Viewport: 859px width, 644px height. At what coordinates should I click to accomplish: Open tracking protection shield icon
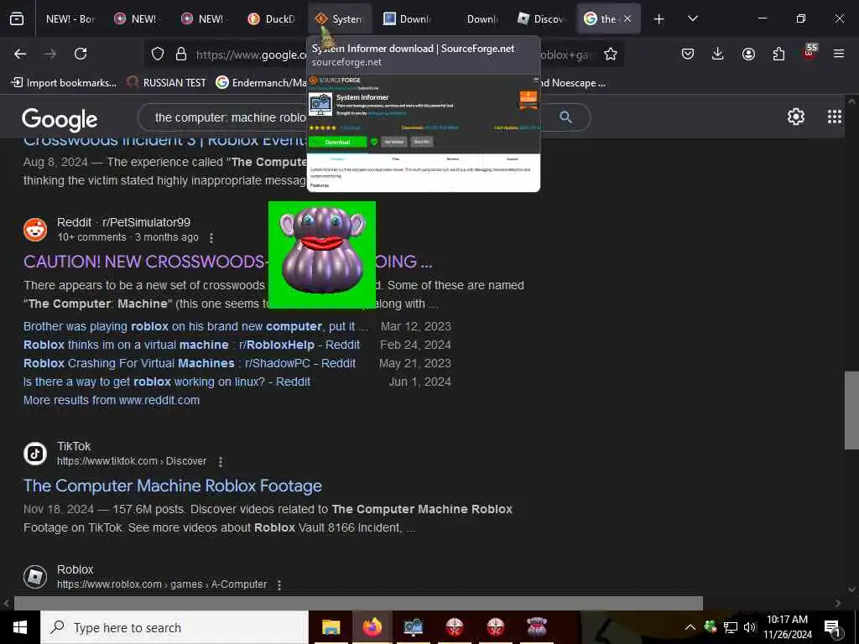(x=158, y=54)
